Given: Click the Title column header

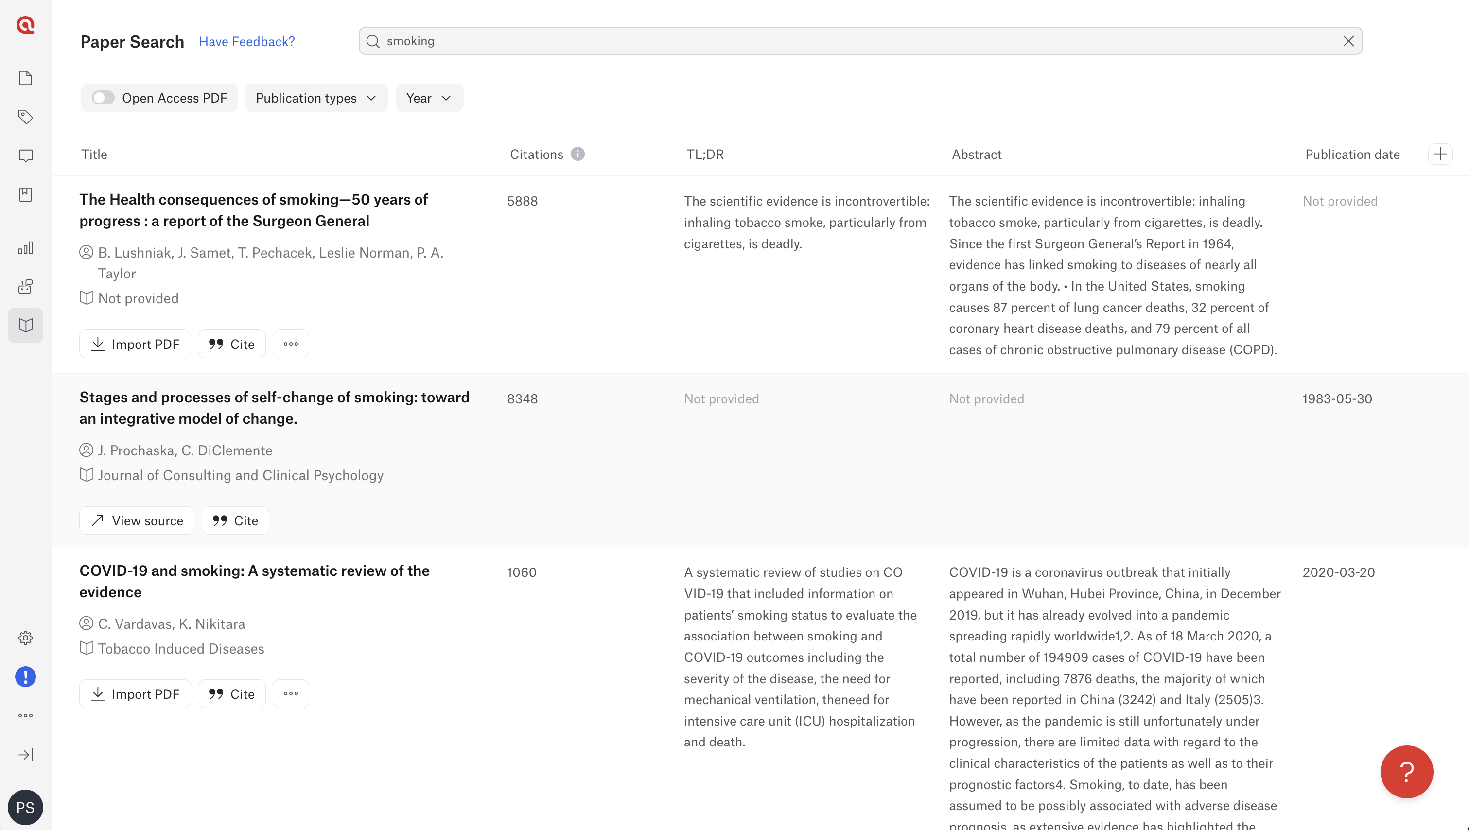Looking at the screenshot, I should [x=94, y=155].
